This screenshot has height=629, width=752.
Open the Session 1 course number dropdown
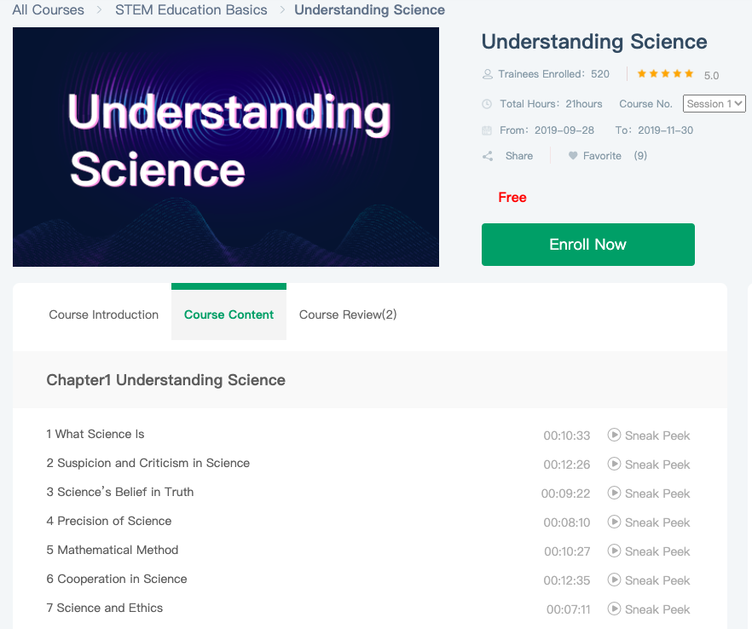[x=714, y=104]
